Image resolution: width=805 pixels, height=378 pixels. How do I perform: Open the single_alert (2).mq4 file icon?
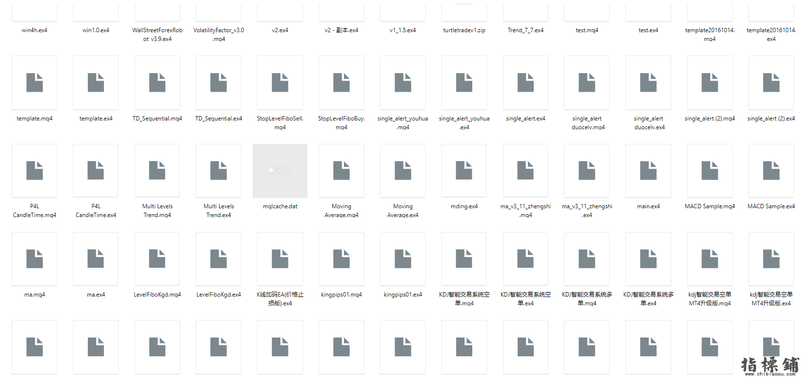coord(710,82)
